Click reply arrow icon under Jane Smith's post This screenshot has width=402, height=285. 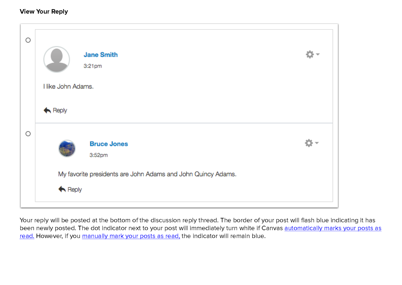point(47,110)
